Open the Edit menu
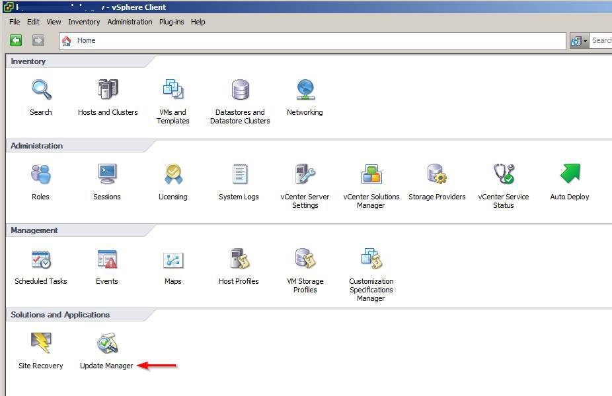The width and height of the screenshot is (612, 396). (x=33, y=22)
